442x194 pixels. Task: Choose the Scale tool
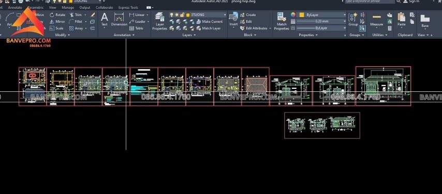point(56,28)
